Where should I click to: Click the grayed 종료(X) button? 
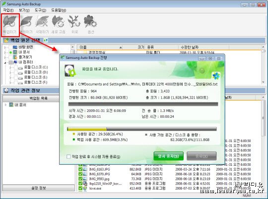tap(201, 156)
